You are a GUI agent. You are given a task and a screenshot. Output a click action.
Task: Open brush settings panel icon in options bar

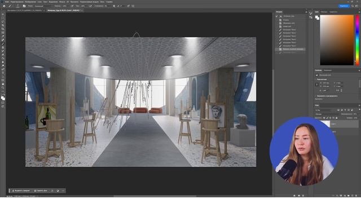[24, 6]
